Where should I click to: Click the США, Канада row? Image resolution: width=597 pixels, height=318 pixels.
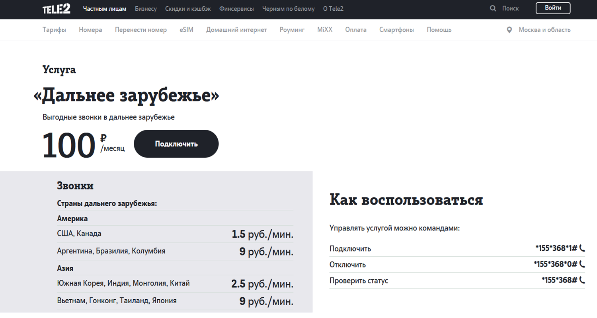pyautogui.click(x=175, y=234)
